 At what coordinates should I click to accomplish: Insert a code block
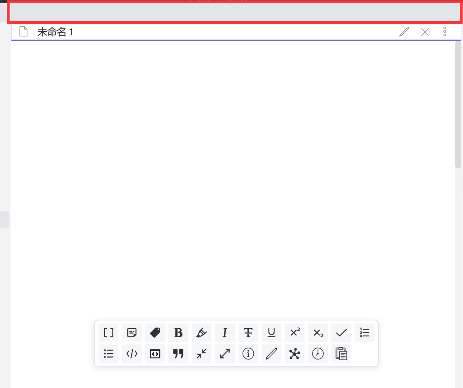pyautogui.click(x=155, y=354)
